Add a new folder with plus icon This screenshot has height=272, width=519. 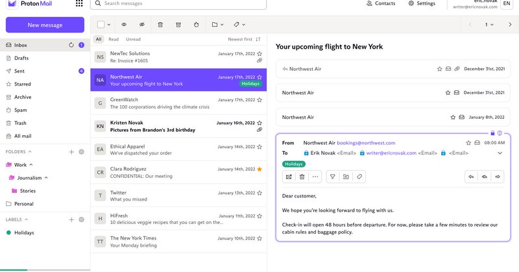(x=71, y=152)
